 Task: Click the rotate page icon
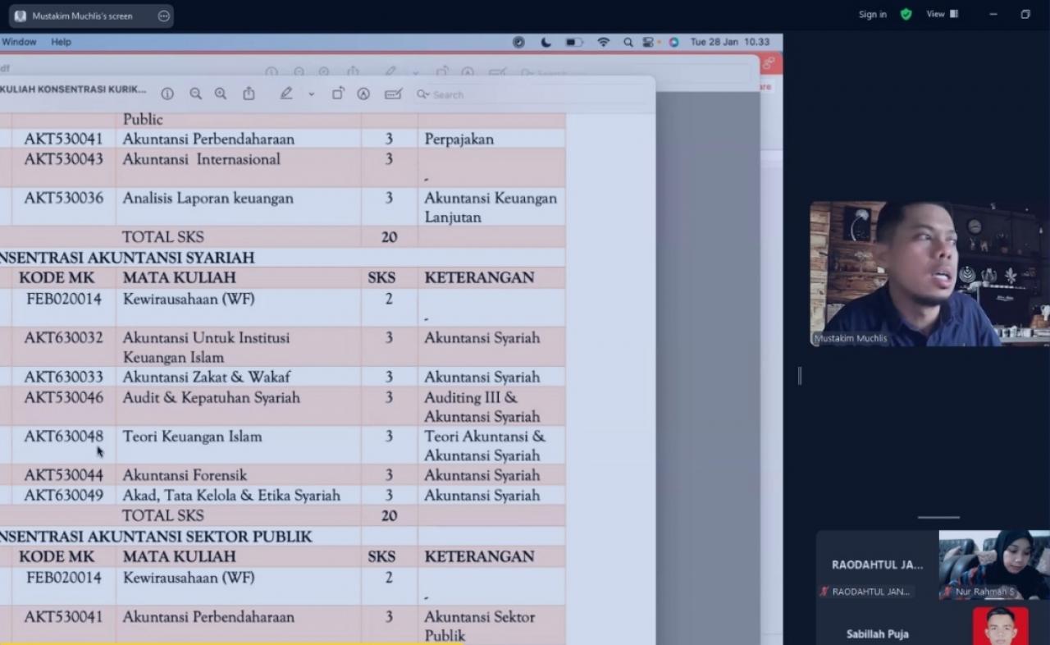(337, 94)
